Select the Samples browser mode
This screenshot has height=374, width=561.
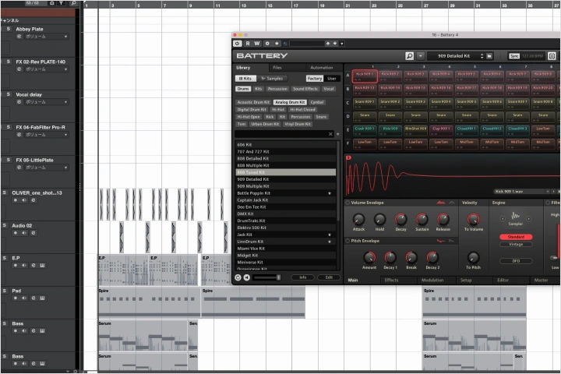(x=272, y=79)
